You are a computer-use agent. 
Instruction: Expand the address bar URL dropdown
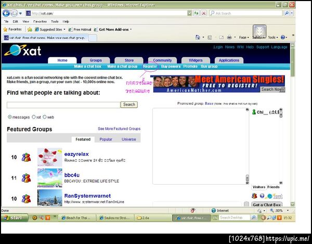click(189, 14)
